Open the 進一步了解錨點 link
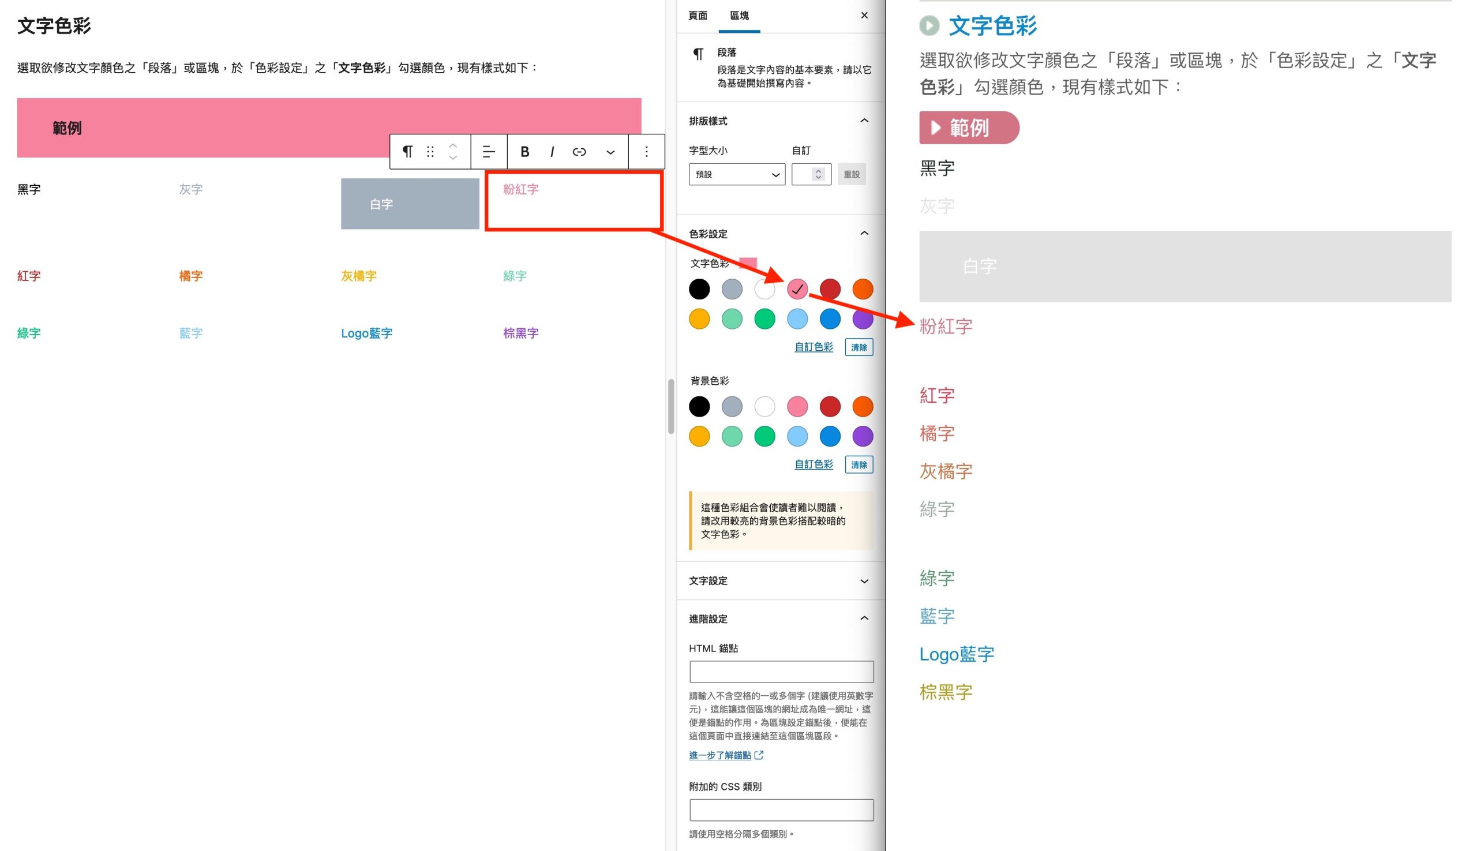Screen dimensions: 1477x851 (726, 755)
